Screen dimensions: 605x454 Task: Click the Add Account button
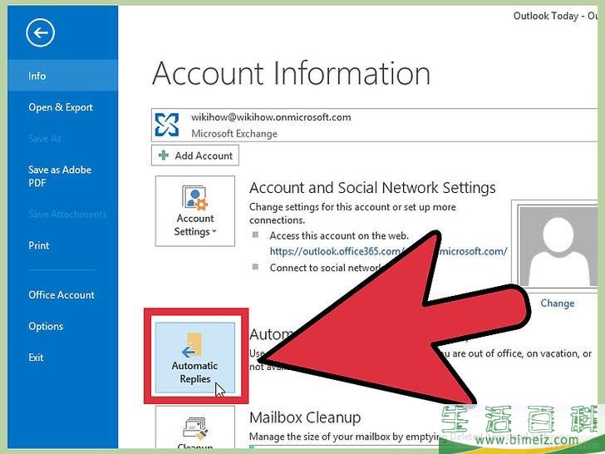194,155
